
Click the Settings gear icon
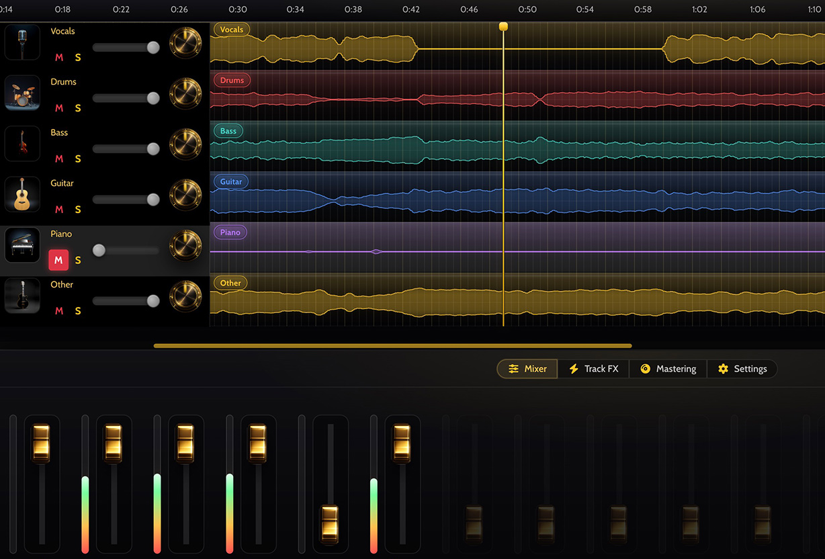pos(722,368)
